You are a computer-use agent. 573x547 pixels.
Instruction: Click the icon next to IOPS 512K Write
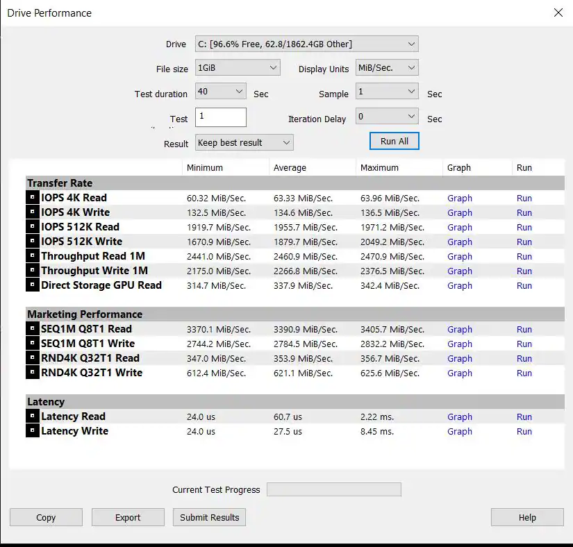click(x=32, y=242)
